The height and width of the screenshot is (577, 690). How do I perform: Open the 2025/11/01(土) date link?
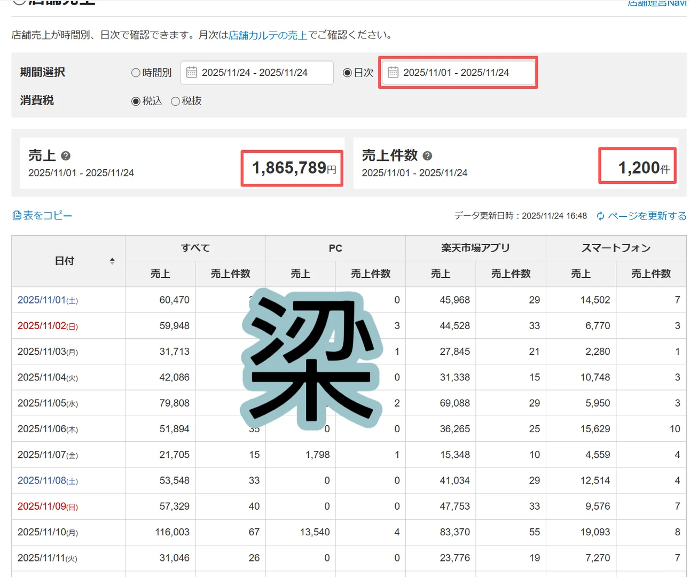point(48,300)
